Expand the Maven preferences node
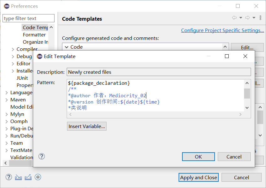 tap(7, 100)
